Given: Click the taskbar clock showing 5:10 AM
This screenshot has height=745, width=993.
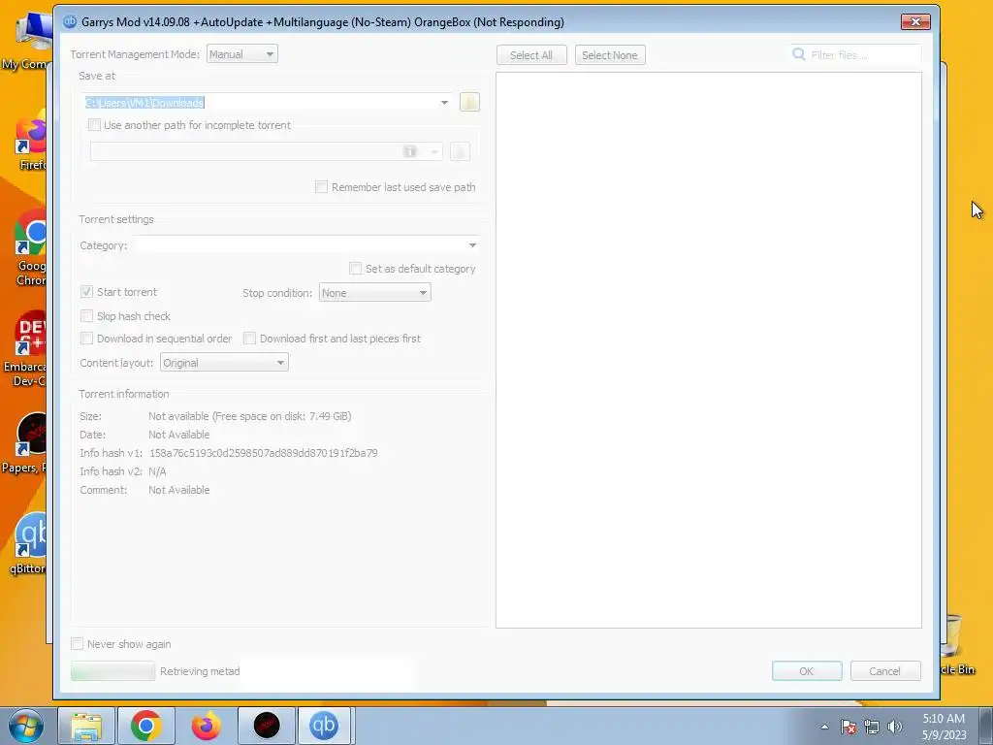Looking at the screenshot, I should coord(944,726).
